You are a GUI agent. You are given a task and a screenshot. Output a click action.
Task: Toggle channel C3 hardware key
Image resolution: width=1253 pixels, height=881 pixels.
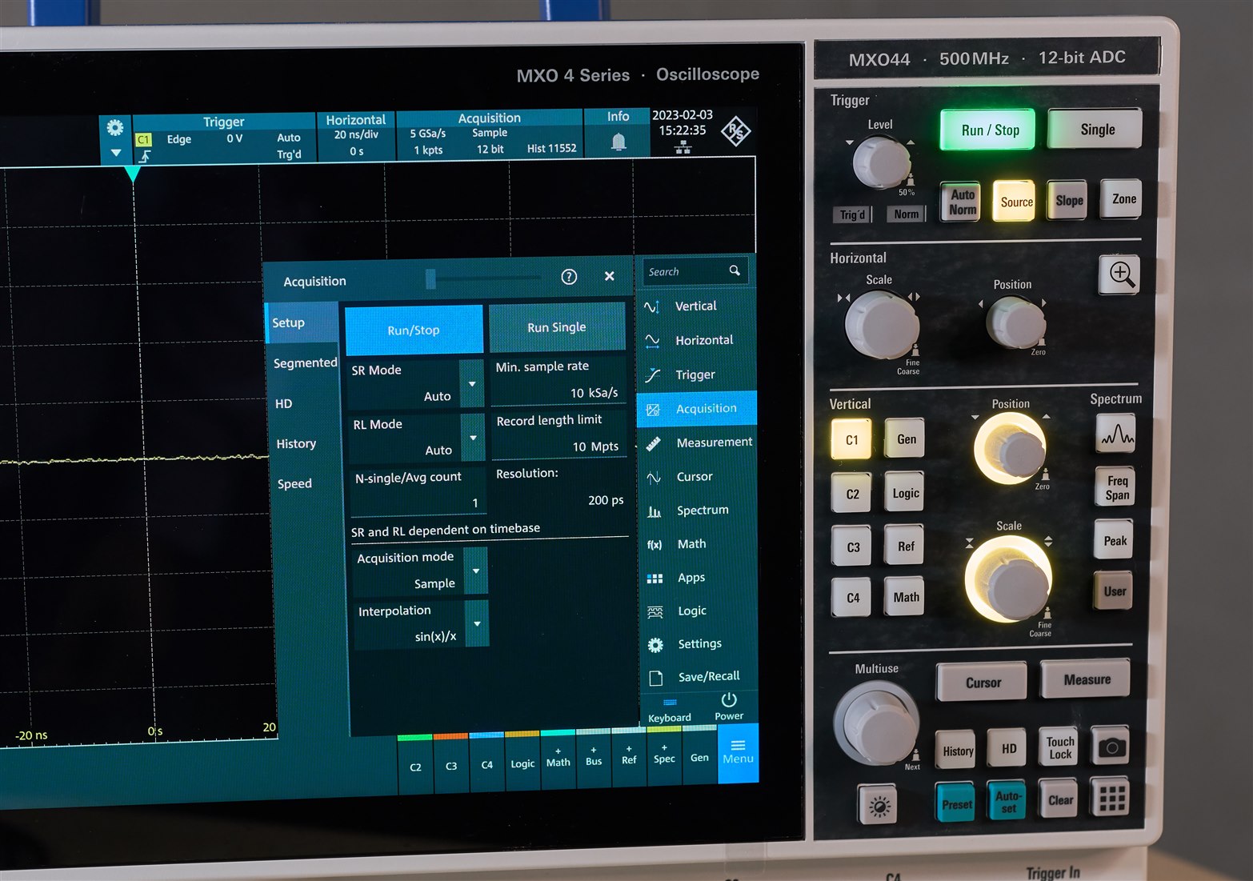[x=853, y=547]
